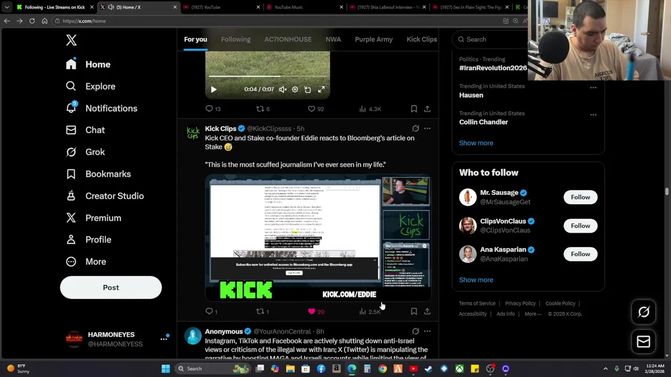The width and height of the screenshot is (671, 377).
Task: Enter video fullscreen mode
Action: coord(321,90)
